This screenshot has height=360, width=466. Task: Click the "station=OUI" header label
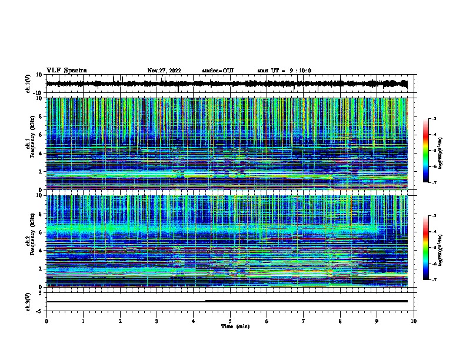(x=218, y=71)
